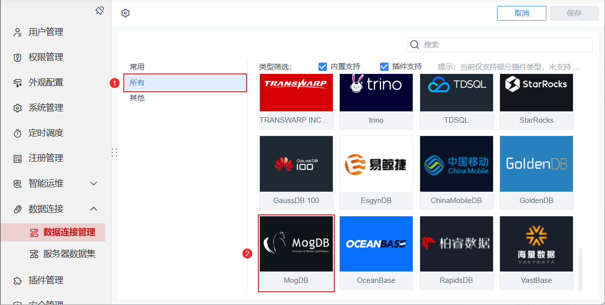Open the settings gear in header
The image size is (605, 305).
(x=125, y=13)
